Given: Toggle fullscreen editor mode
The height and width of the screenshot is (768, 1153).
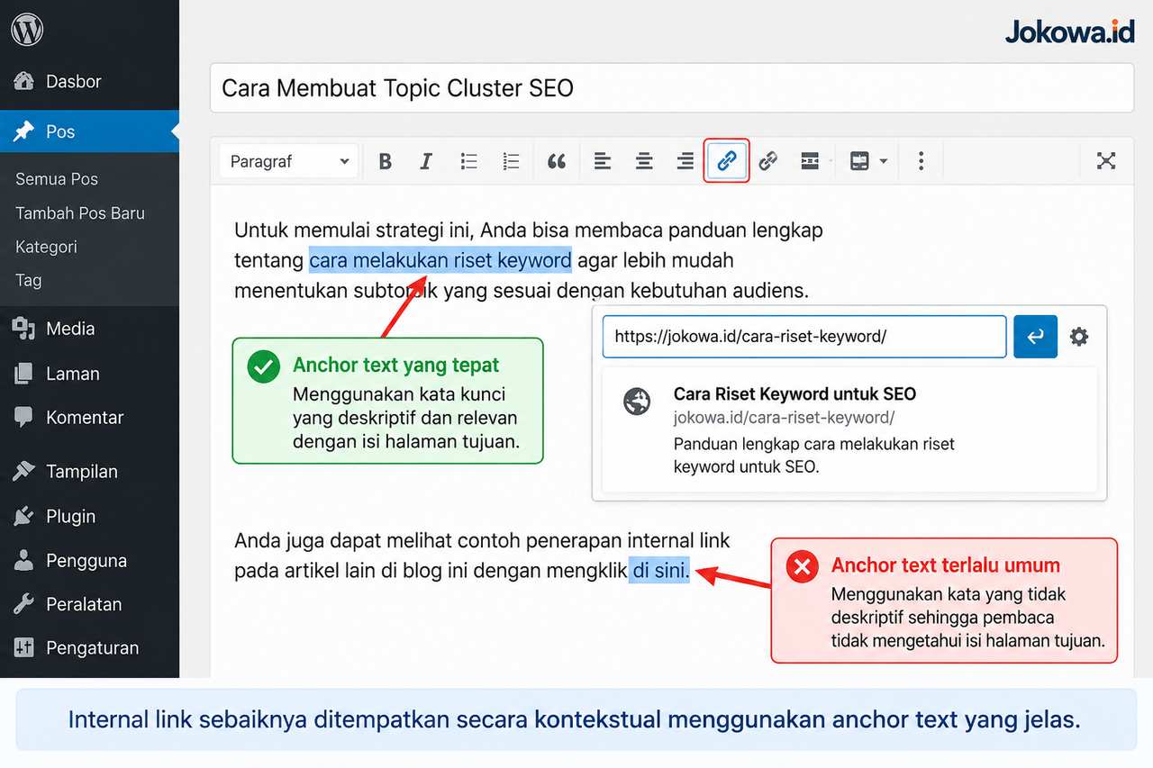Looking at the screenshot, I should (x=1106, y=161).
